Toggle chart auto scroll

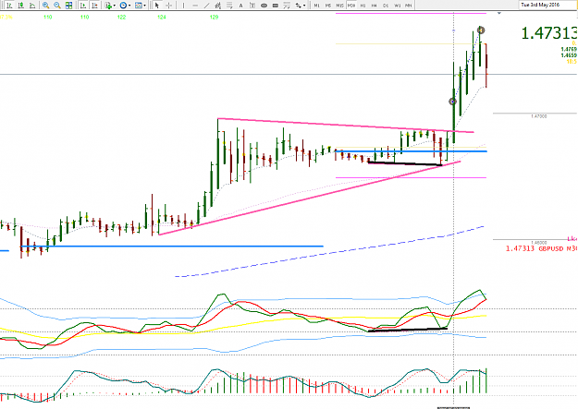pos(83,6)
